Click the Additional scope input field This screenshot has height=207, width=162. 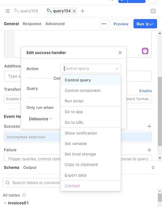pos(78,76)
